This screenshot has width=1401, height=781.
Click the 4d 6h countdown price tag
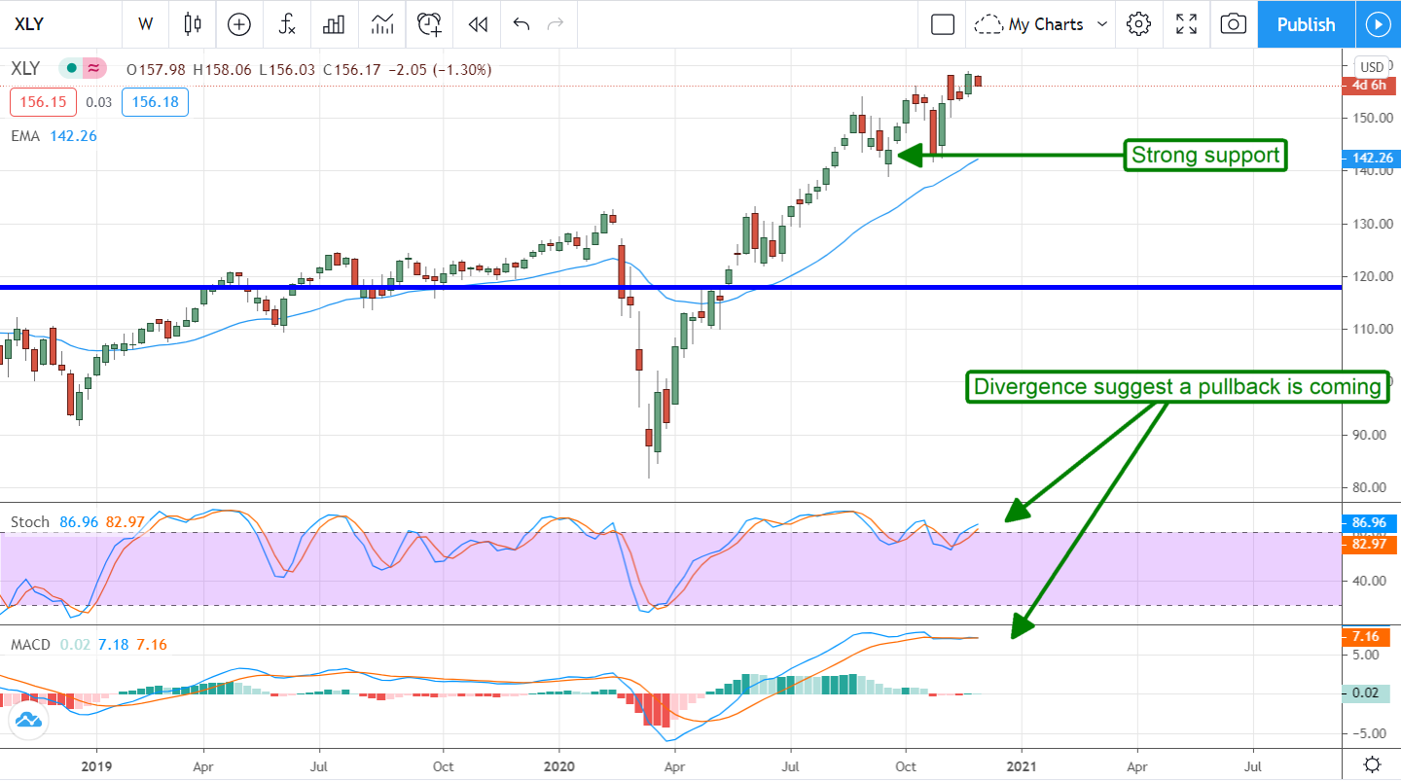[1369, 85]
